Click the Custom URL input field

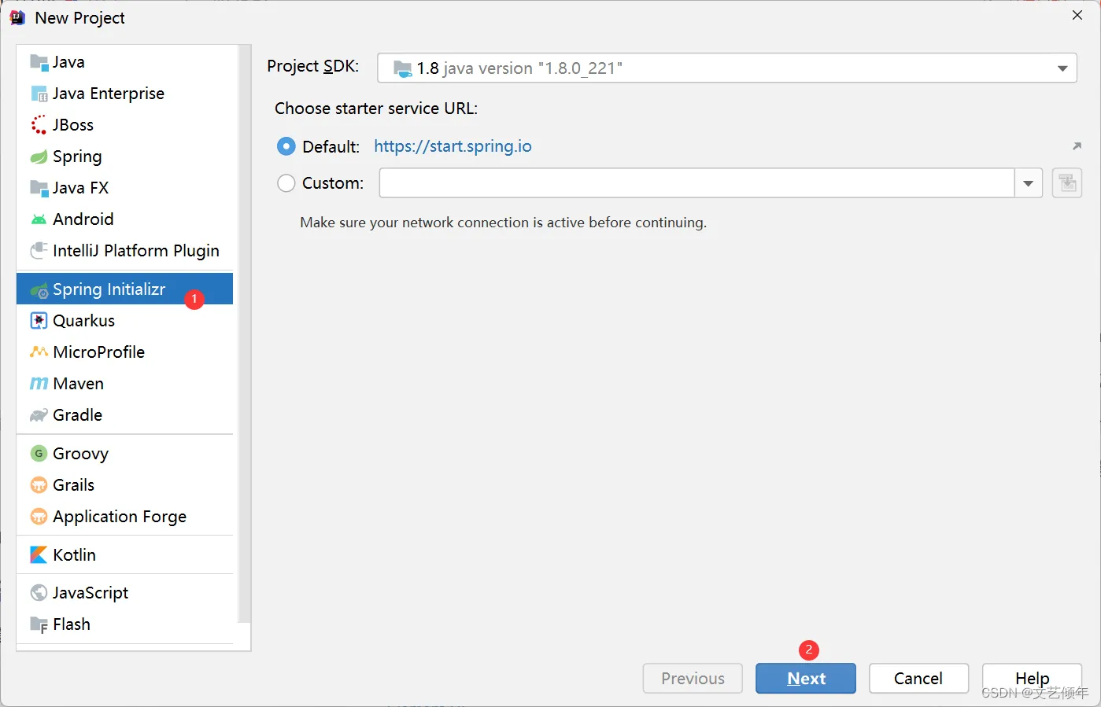click(696, 183)
